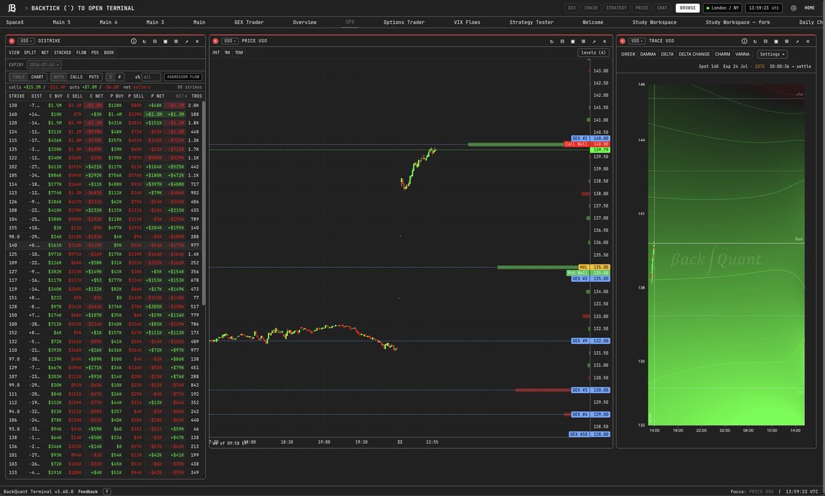Select BOTH calls and puts filter
The height and width of the screenshot is (496, 825).
tap(59, 77)
